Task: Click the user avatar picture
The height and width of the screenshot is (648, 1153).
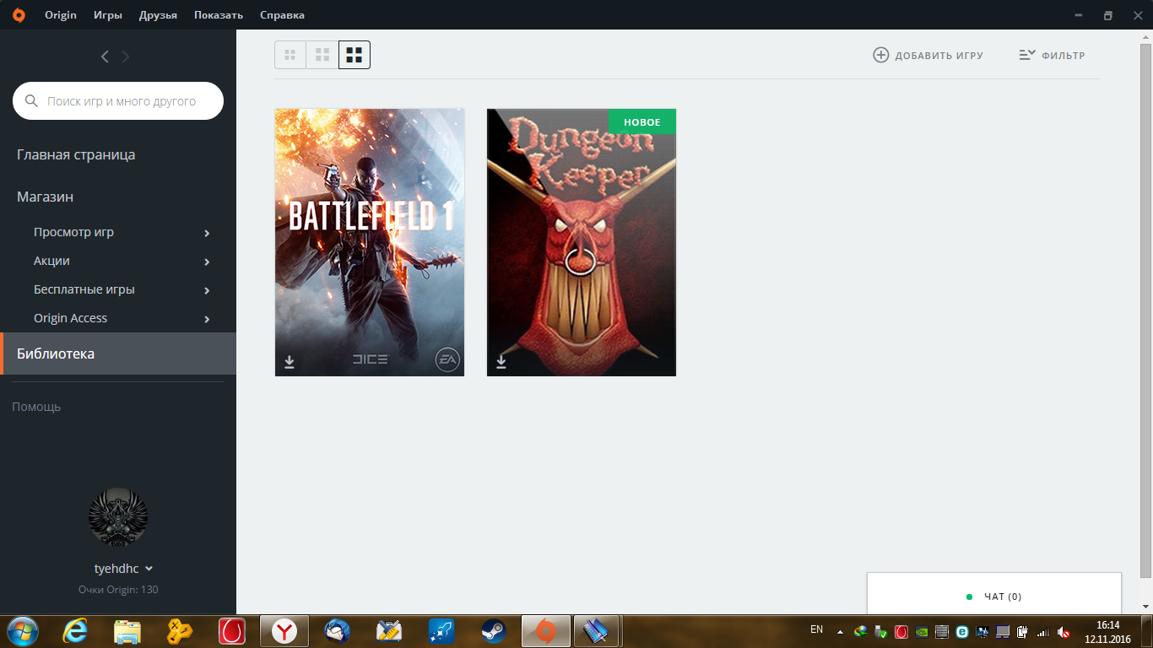Action: tap(118, 517)
